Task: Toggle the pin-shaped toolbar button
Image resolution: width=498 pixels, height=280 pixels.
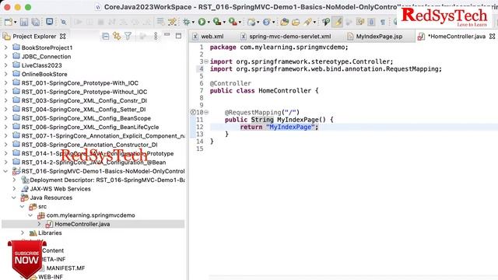Action: coord(326,22)
